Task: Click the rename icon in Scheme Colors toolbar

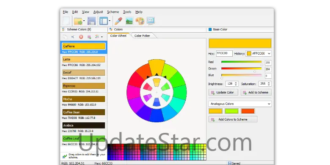Action: point(73,37)
